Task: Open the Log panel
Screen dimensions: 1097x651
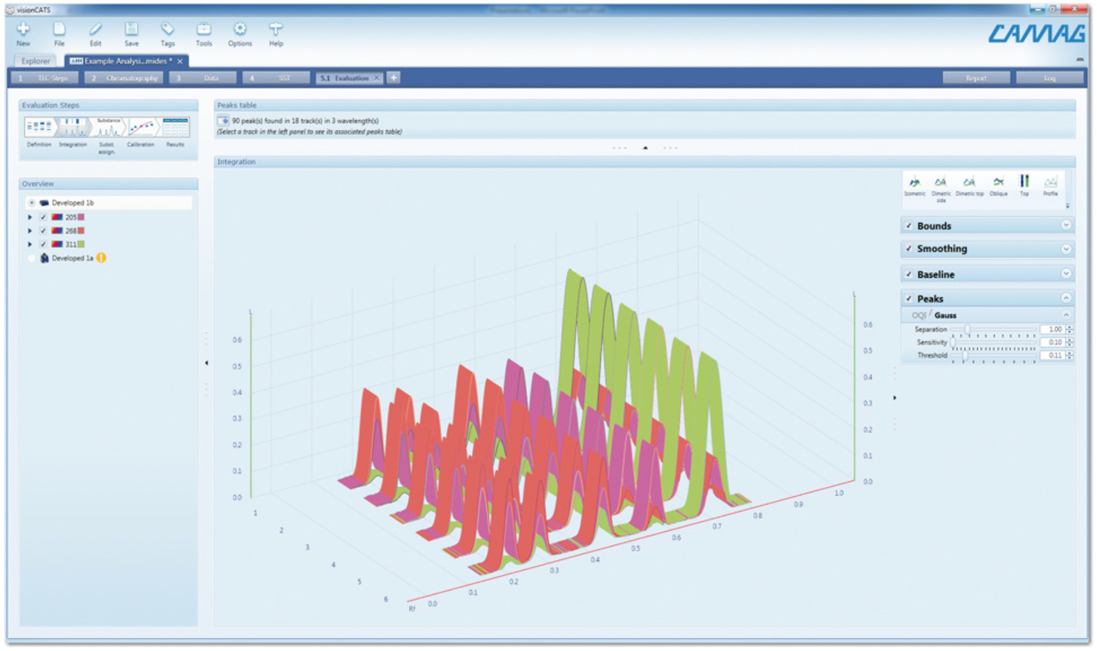Action: [x=1049, y=77]
